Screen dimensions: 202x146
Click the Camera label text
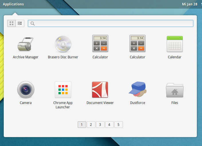coord(26,103)
